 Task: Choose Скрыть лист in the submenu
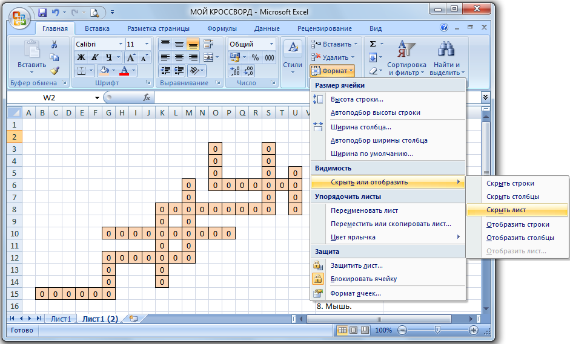point(517,210)
